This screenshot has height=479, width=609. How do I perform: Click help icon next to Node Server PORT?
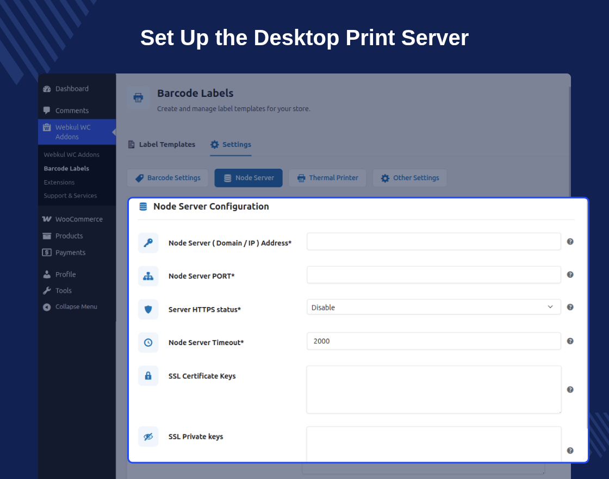(x=570, y=274)
